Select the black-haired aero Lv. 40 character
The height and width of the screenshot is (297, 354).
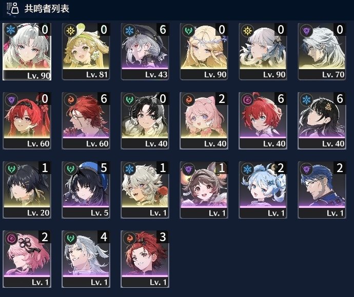tap(145, 120)
